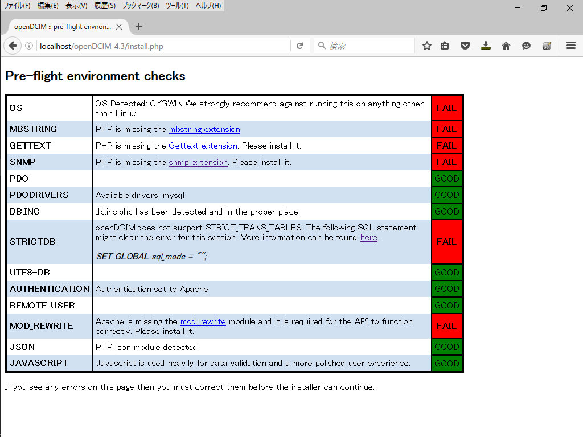This screenshot has height=437, width=583.
Task: Go to the browser home page
Action: click(x=506, y=46)
